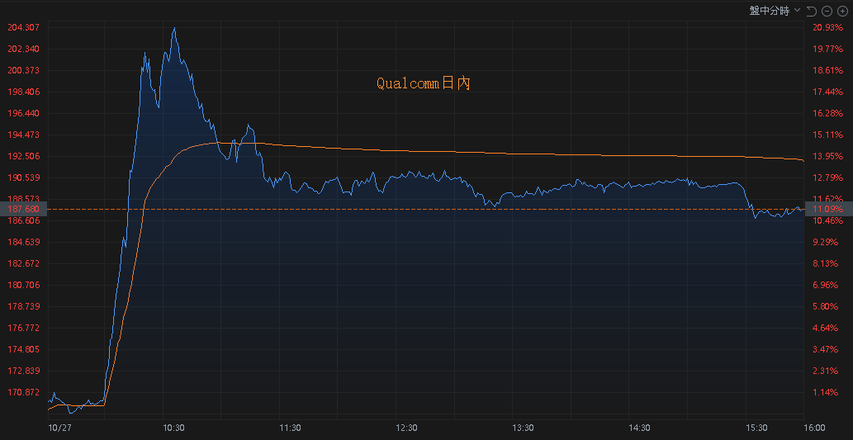Click the 200.373 price axis label
Image resolution: width=853 pixels, height=440 pixels.
click(x=23, y=70)
